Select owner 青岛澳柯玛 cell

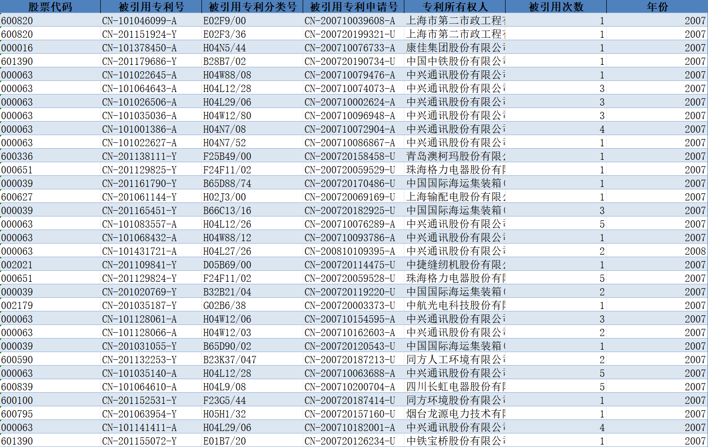pos(455,156)
